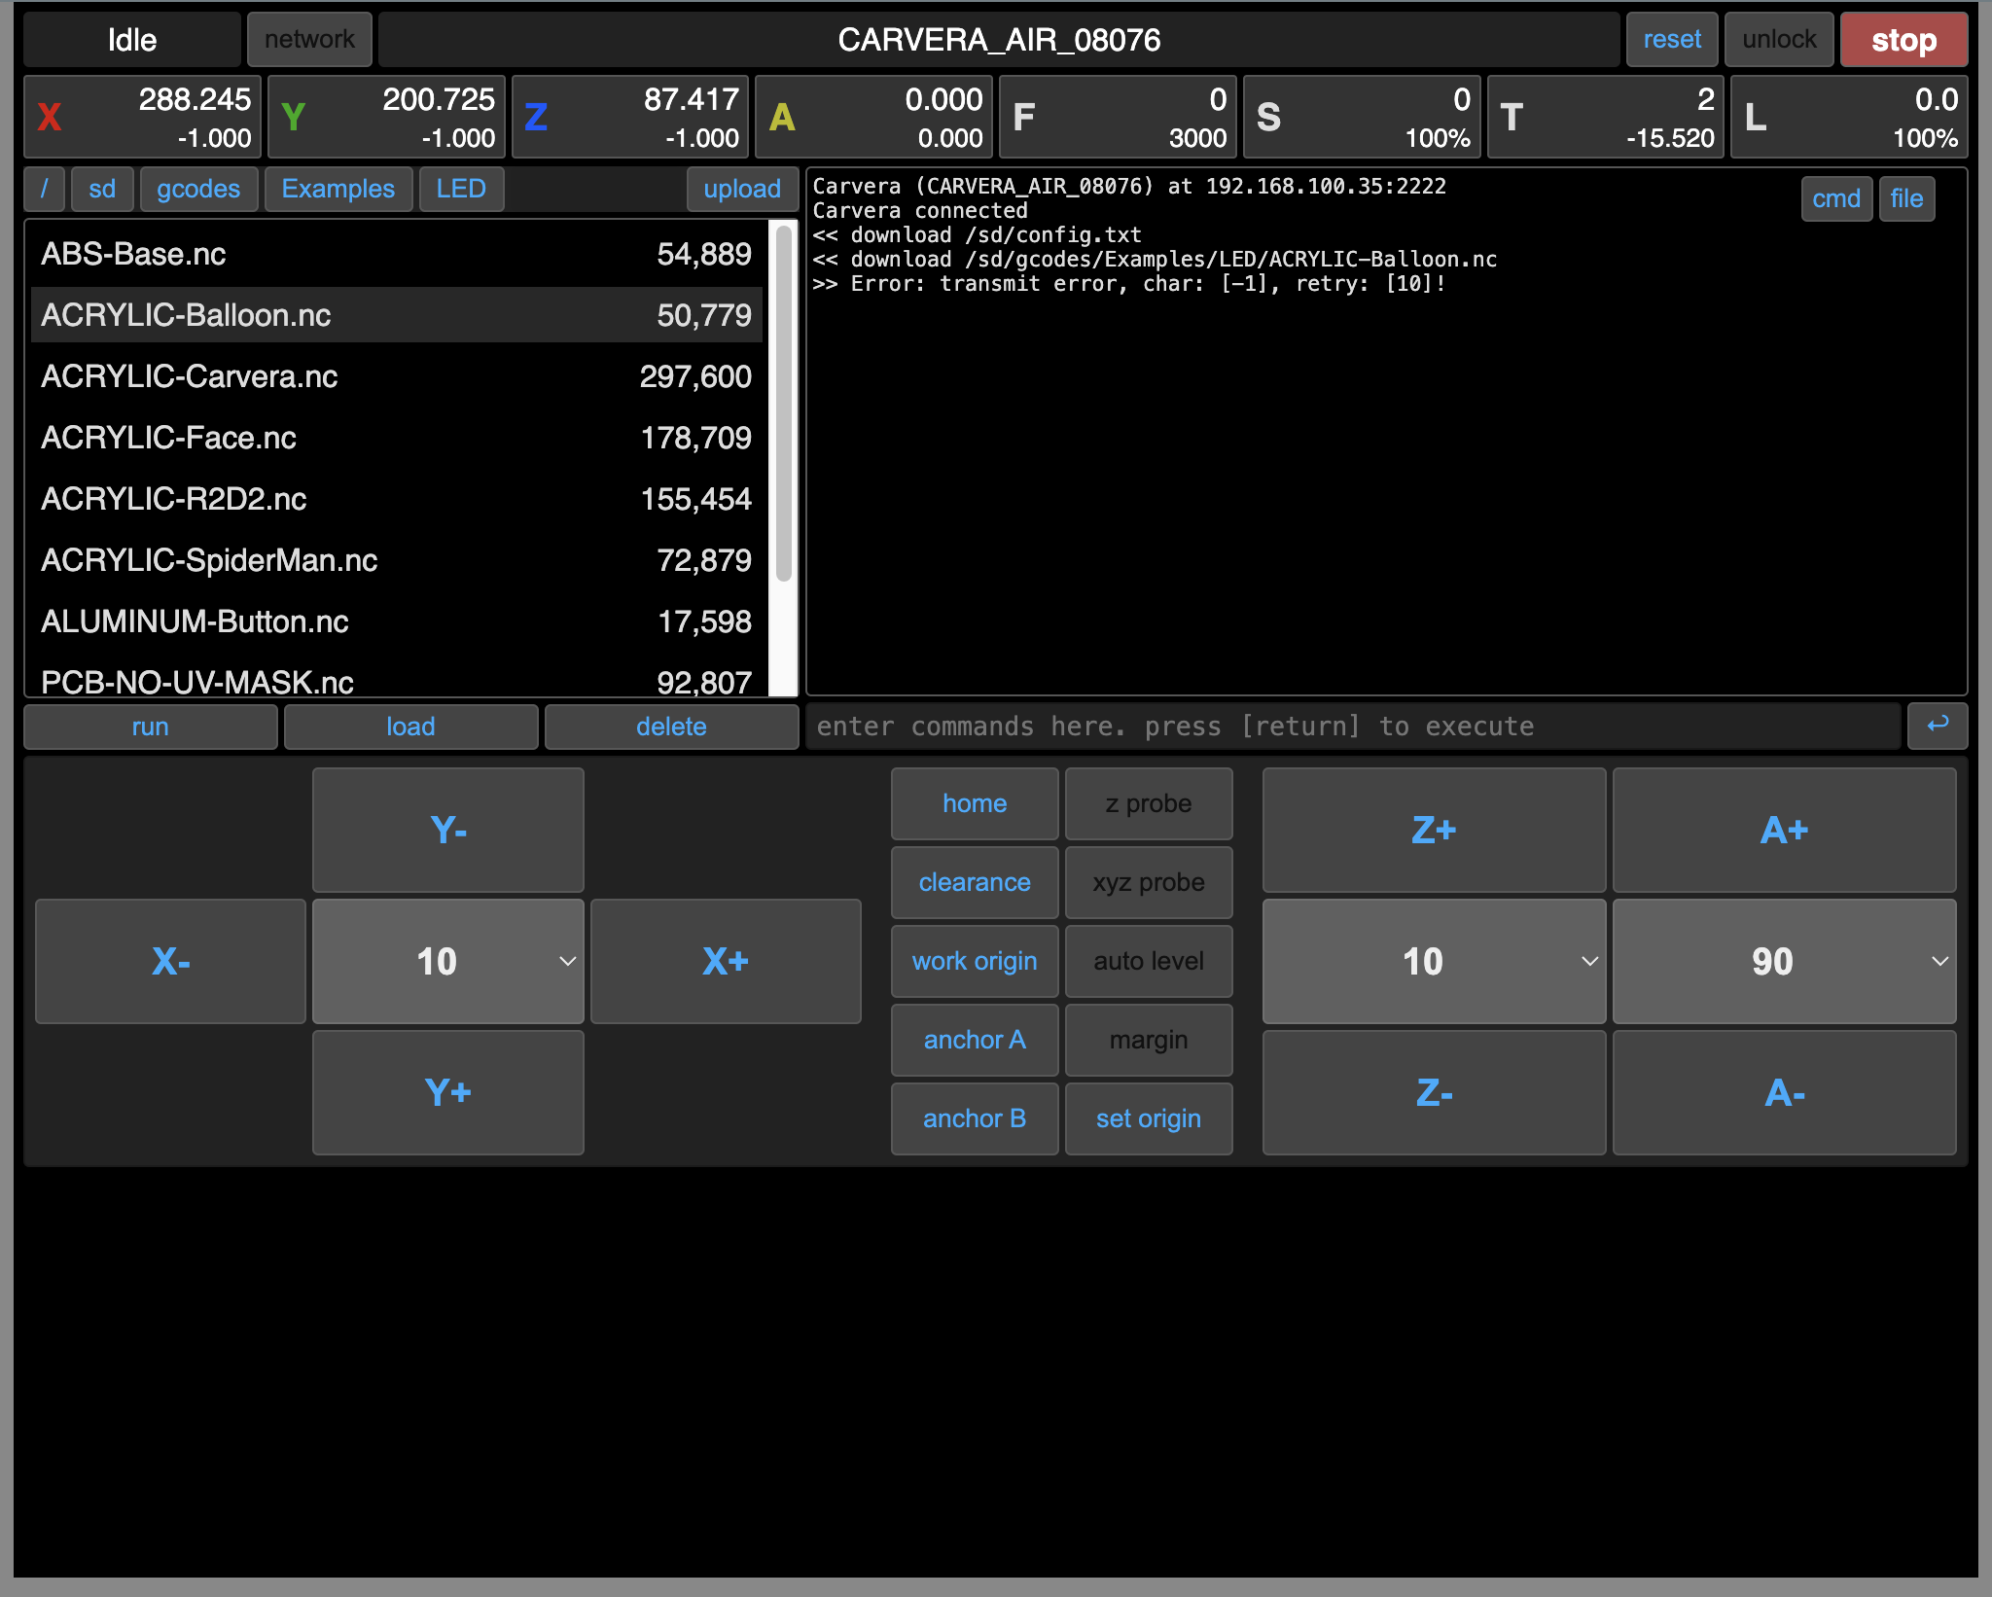Image resolution: width=1992 pixels, height=1597 pixels.
Task: Jog the X- axis button
Action: (x=170, y=961)
